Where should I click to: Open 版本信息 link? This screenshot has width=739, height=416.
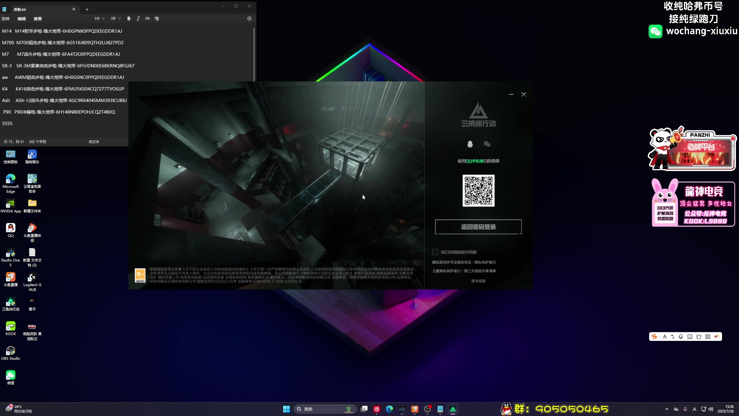pyautogui.click(x=478, y=281)
